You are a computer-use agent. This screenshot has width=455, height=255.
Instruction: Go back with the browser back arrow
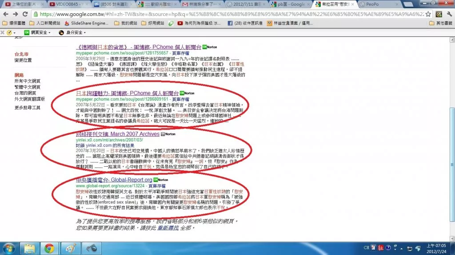click(x=6, y=14)
